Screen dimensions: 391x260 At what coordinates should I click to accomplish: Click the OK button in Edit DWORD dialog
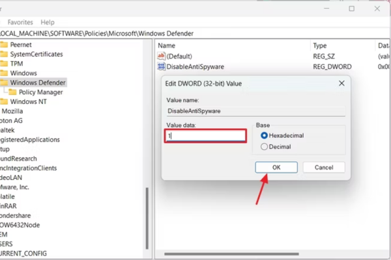click(x=276, y=167)
